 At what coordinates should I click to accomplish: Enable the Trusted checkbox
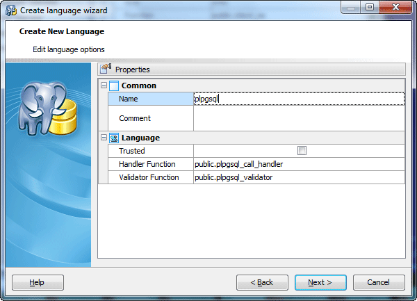[302, 151]
